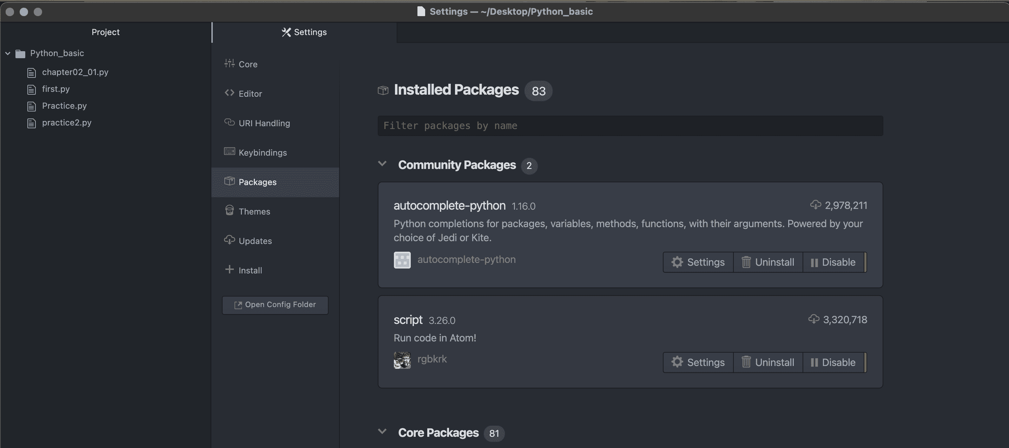1009x448 pixels.
Task: Click the Keybindings keyboard icon
Action: click(229, 151)
